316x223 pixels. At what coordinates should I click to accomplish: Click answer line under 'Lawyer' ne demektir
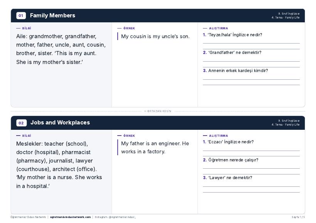click(x=251, y=187)
